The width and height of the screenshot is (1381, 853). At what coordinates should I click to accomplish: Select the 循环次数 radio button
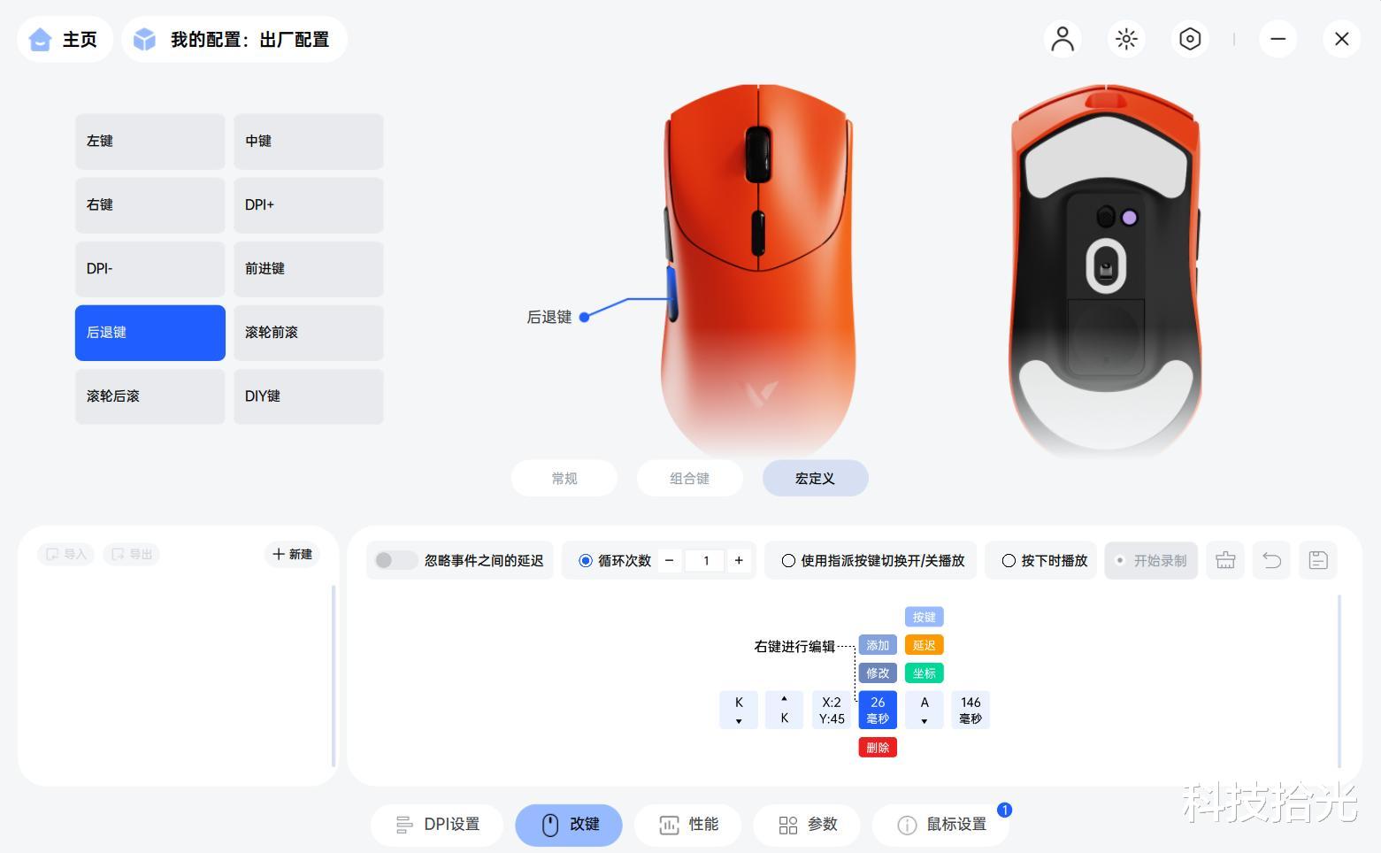[x=585, y=560]
